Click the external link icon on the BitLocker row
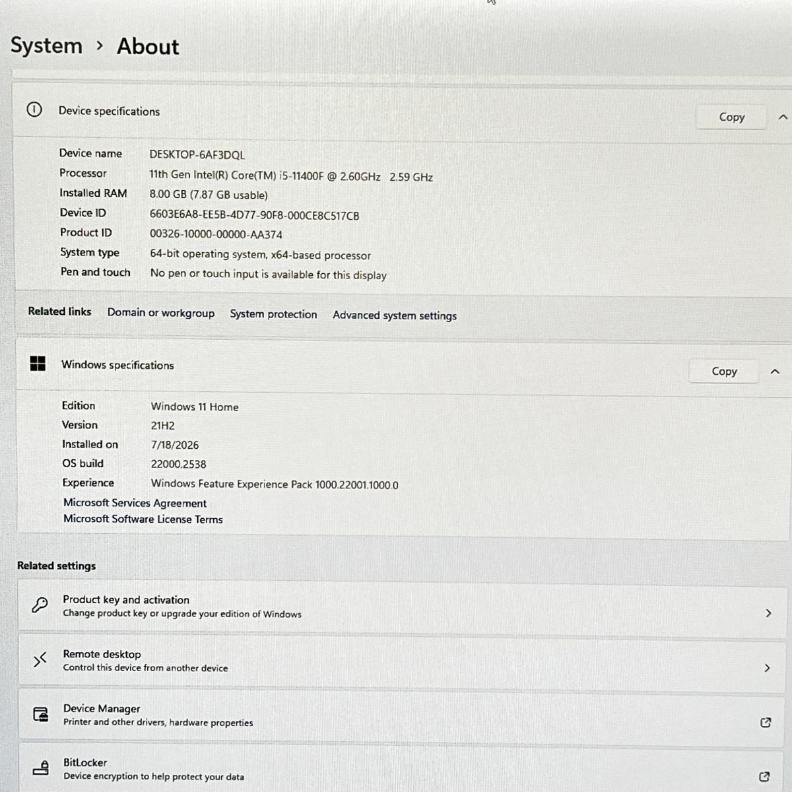This screenshot has height=792, width=792. point(764,776)
